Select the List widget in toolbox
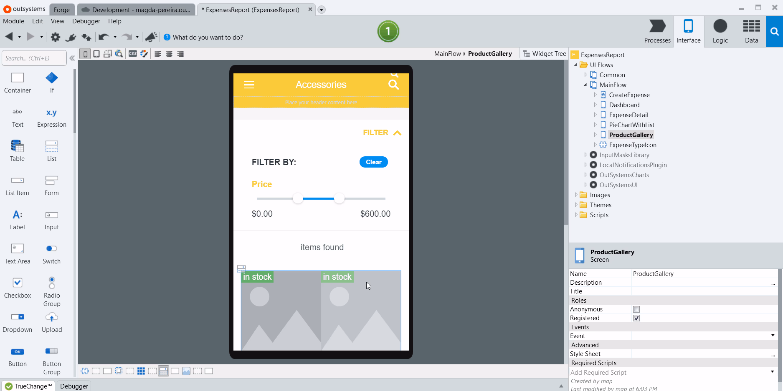 52,151
